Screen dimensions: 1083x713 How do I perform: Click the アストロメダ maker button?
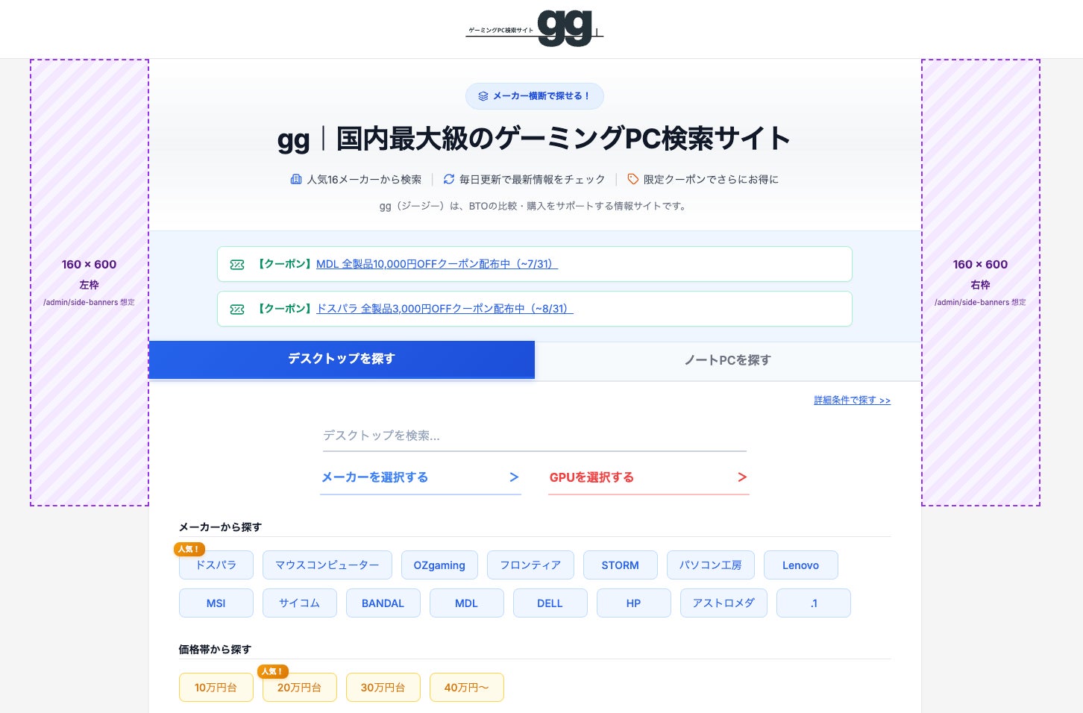(x=723, y=603)
